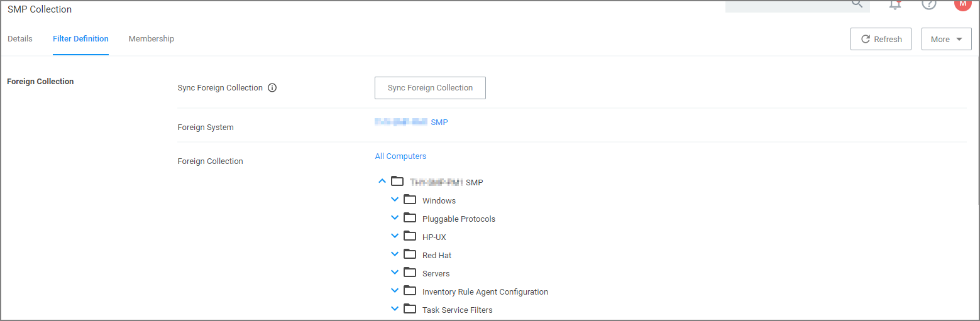
Task: Select the Servers folder icon
Action: 410,273
